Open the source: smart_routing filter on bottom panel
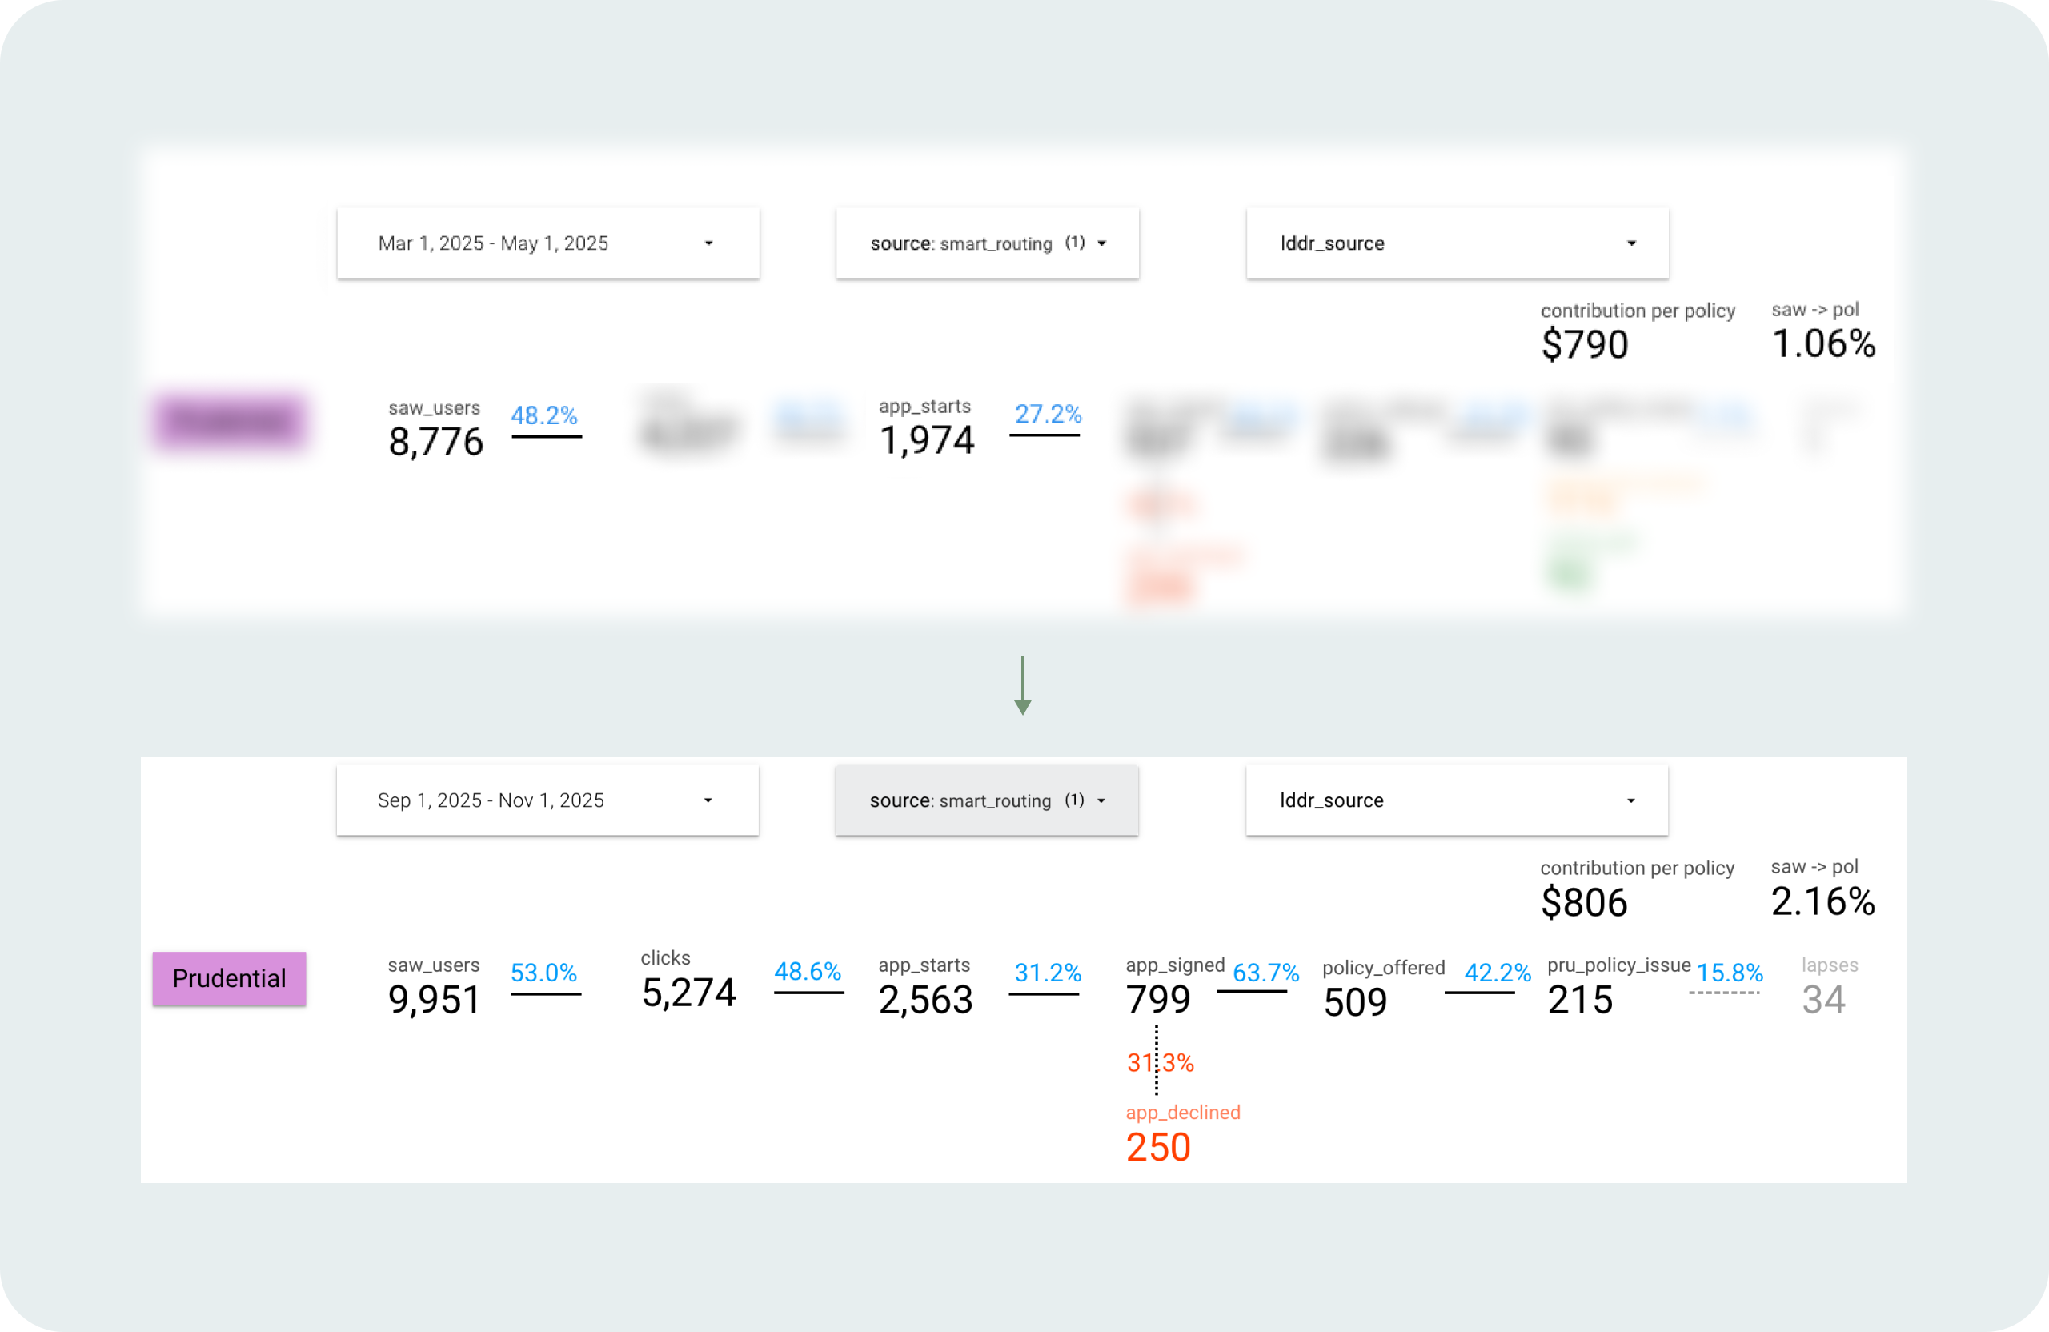 987,800
